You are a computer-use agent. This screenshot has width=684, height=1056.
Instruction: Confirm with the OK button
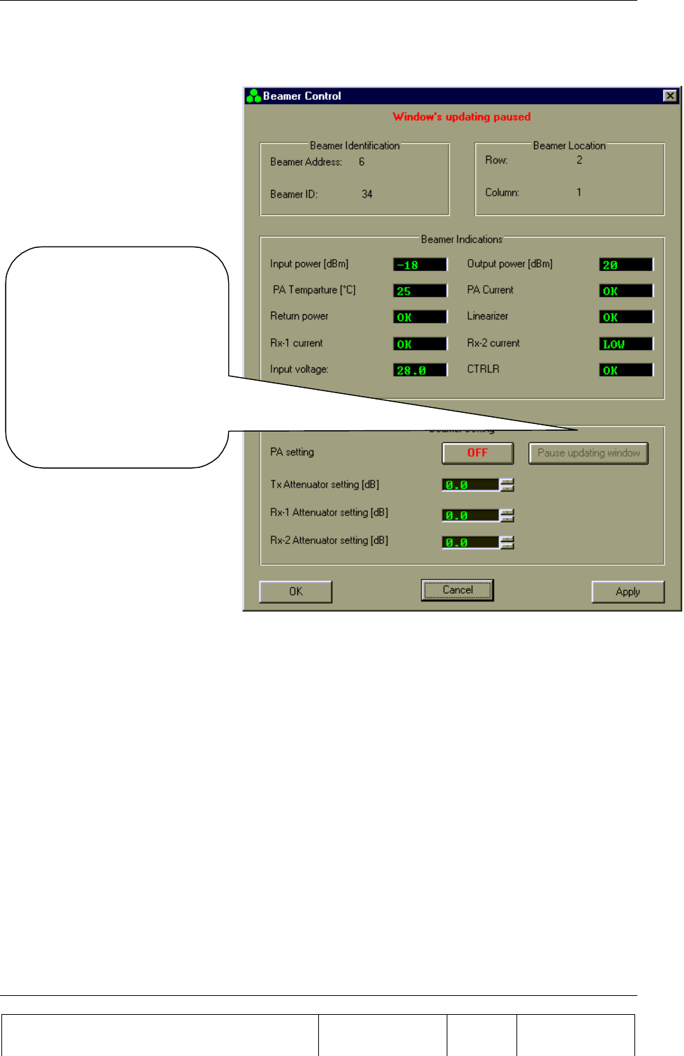tap(296, 592)
